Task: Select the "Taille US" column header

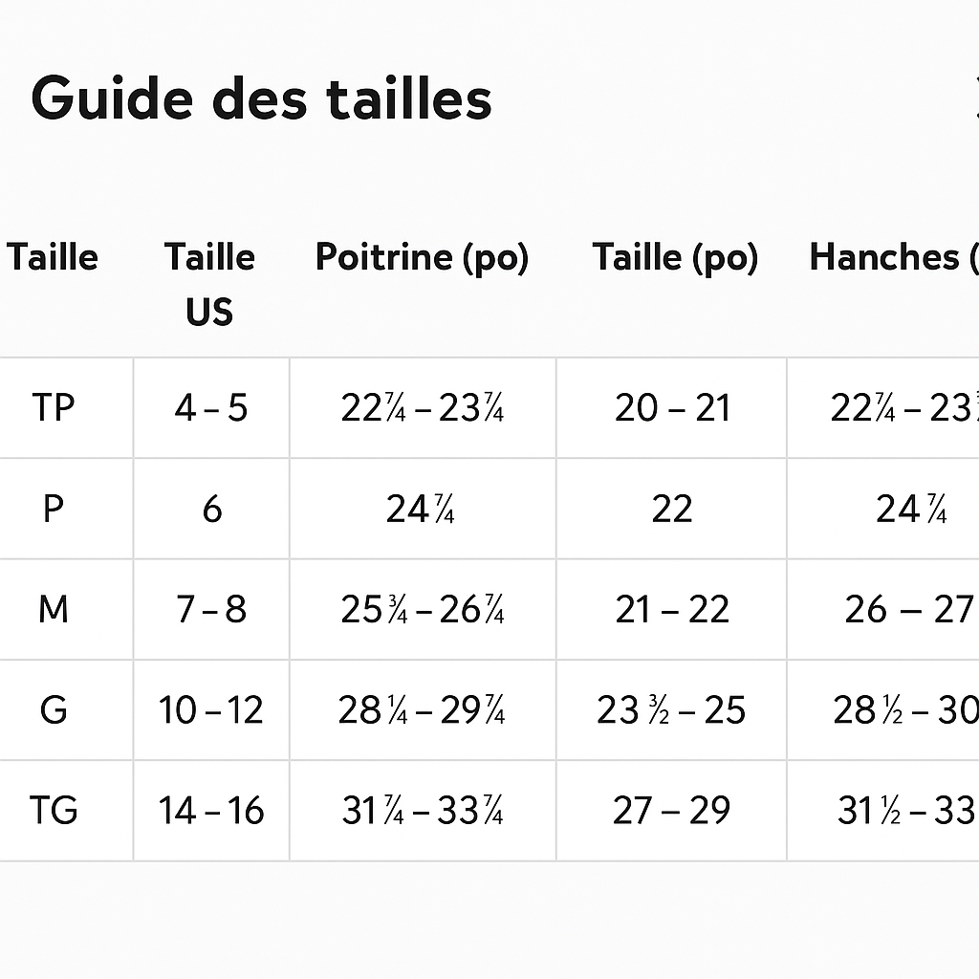Action: pos(209,284)
